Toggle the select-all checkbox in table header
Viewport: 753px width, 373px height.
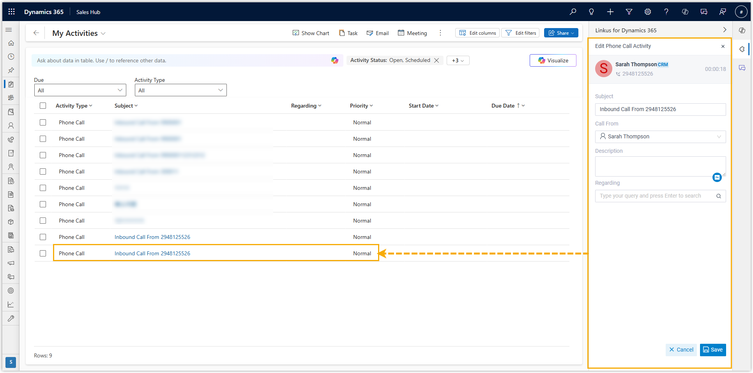(x=43, y=106)
